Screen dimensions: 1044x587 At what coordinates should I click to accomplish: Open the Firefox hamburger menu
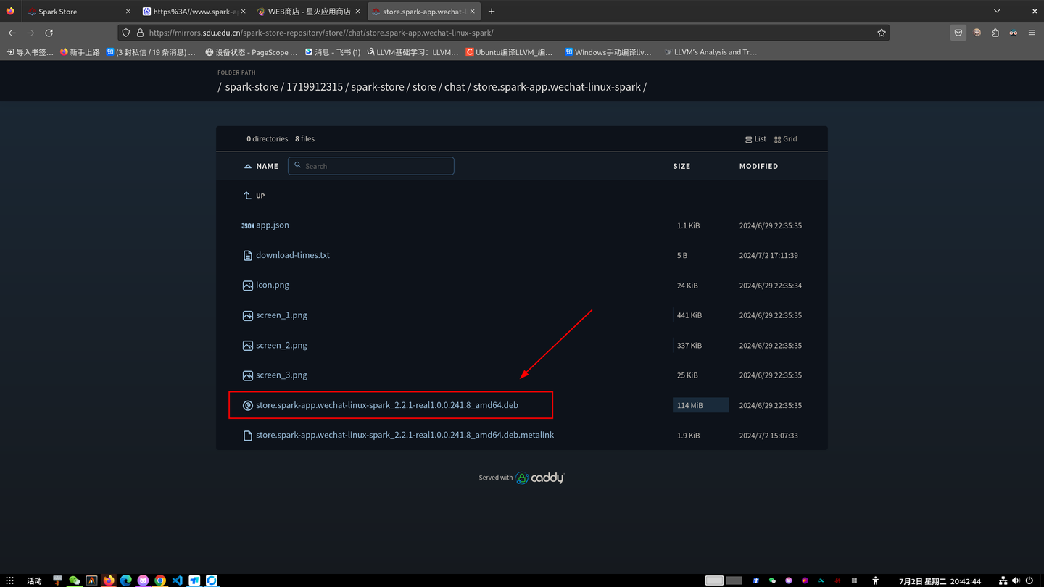click(x=1031, y=33)
